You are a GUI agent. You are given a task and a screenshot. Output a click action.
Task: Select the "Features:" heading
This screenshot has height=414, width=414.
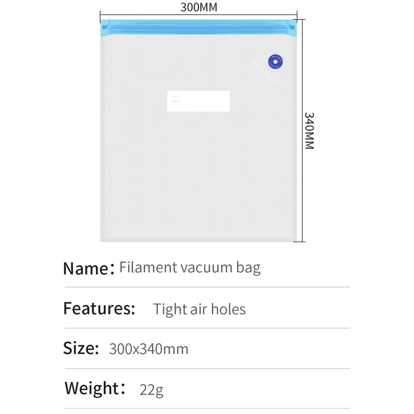99,308
